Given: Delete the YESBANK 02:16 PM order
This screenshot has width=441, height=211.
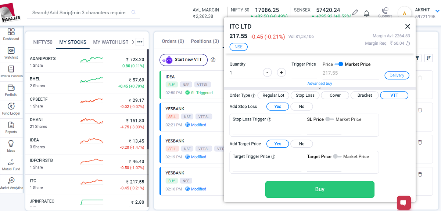Looking at the screenshot, I should 420,174.
